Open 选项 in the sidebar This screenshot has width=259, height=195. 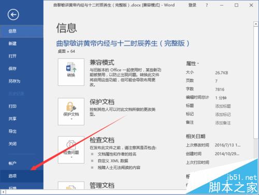(x=22, y=176)
